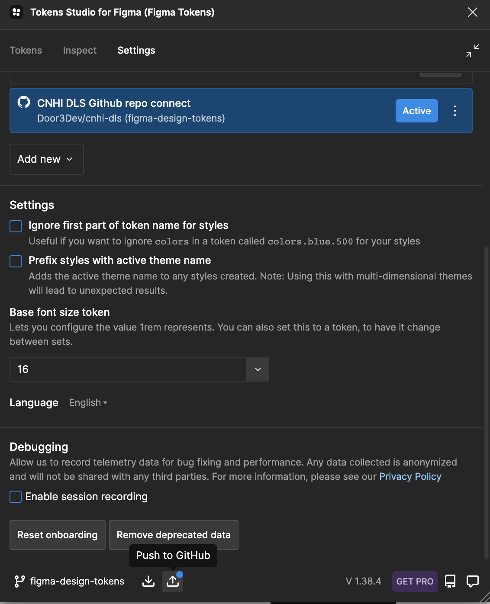Expand the Add new dropdown
The width and height of the screenshot is (490, 604).
pos(47,159)
